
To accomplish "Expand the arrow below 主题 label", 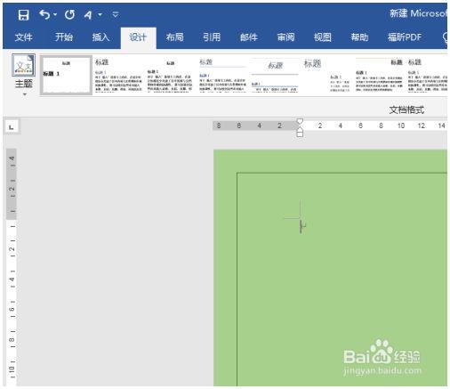I will 25,94.
